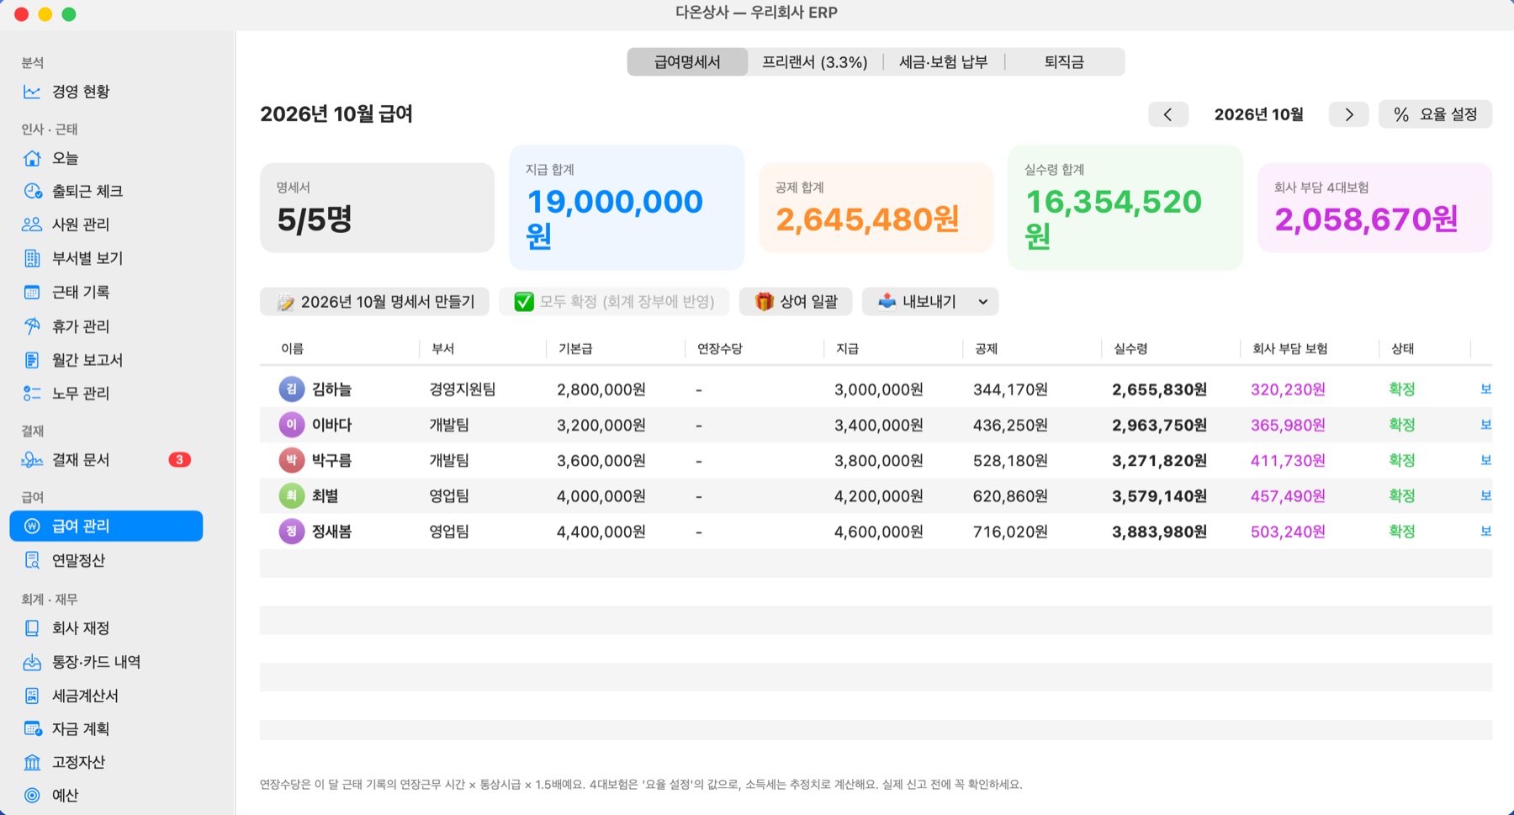This screenshot has height=815, width=1514.
Task: Open 부서별 보기 building icon
Action: pyautogui.click(x=32, y=258)
